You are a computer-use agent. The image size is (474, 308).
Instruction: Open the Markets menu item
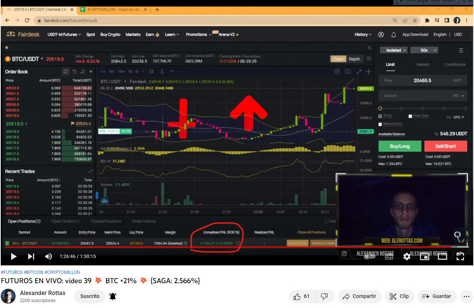[x=133, y=34]
